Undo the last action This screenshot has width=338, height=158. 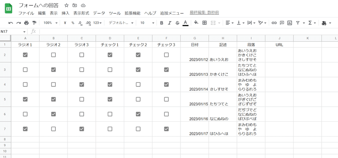(11, 23)
